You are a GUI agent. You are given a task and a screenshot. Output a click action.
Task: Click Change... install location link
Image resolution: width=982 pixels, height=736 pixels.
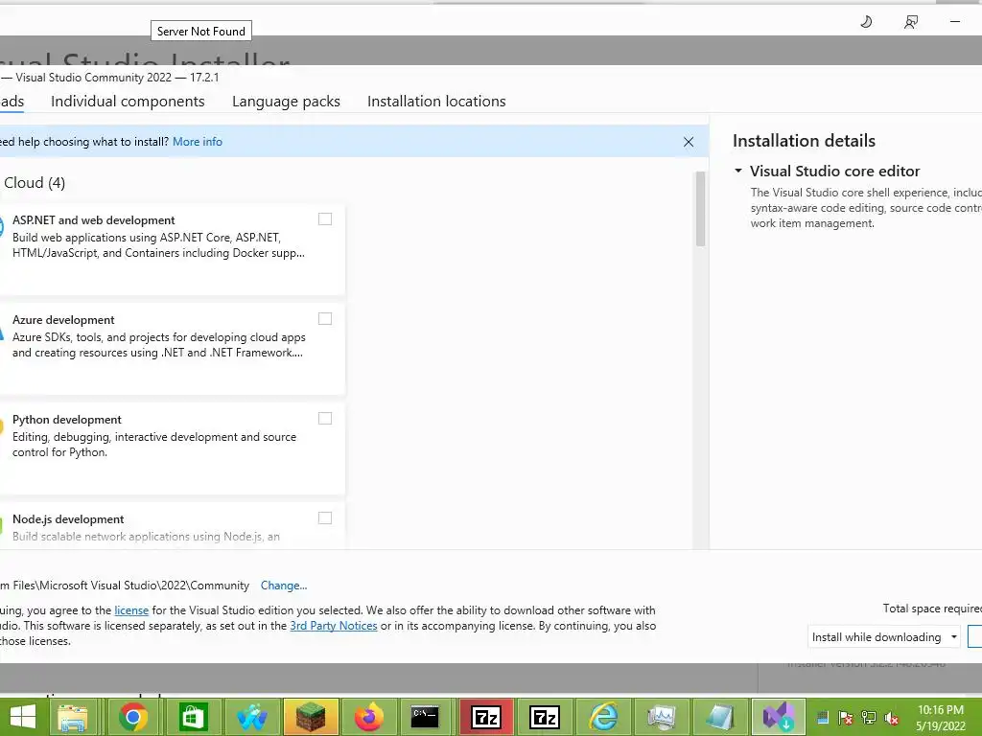point(284,586)
